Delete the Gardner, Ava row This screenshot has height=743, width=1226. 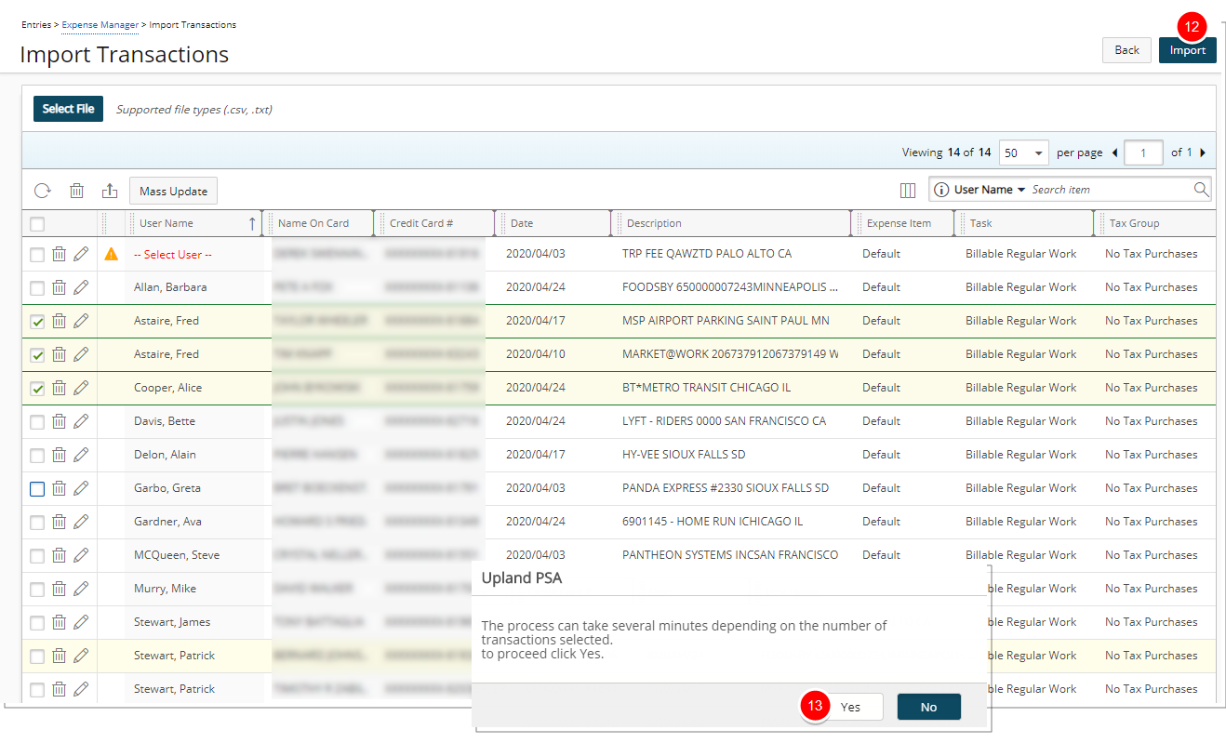tap(59, 522)
